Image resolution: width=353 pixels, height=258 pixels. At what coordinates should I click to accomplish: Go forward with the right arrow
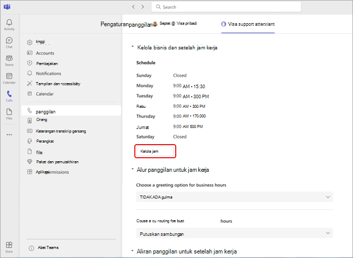pyautogui.click(x=143, y=7)
